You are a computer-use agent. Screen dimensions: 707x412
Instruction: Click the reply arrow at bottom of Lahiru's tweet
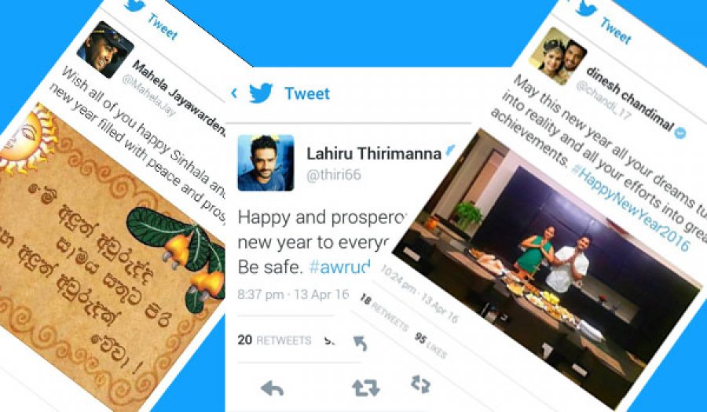click(273, 388)
